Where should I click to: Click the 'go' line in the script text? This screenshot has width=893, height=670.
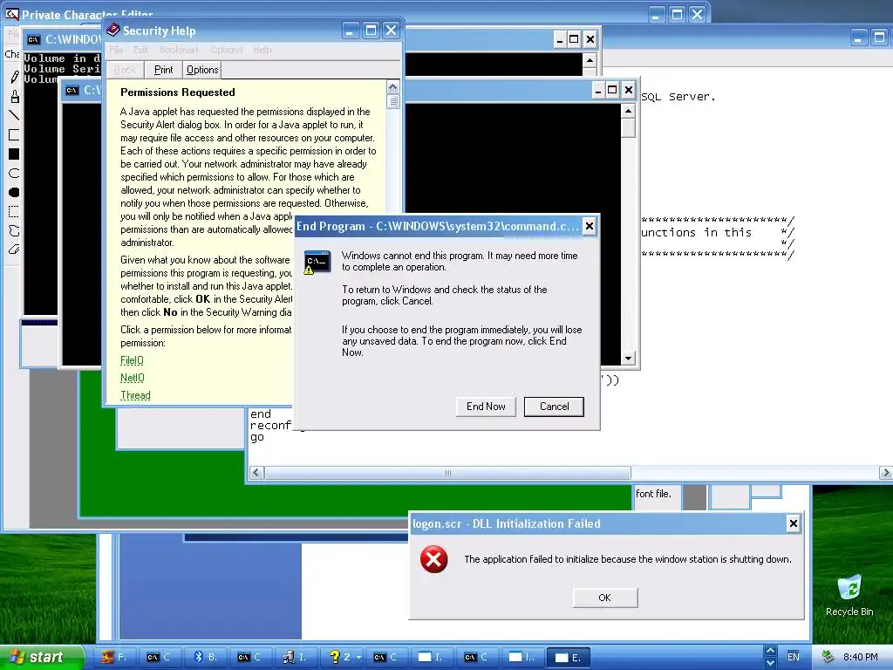coord(257,438)
